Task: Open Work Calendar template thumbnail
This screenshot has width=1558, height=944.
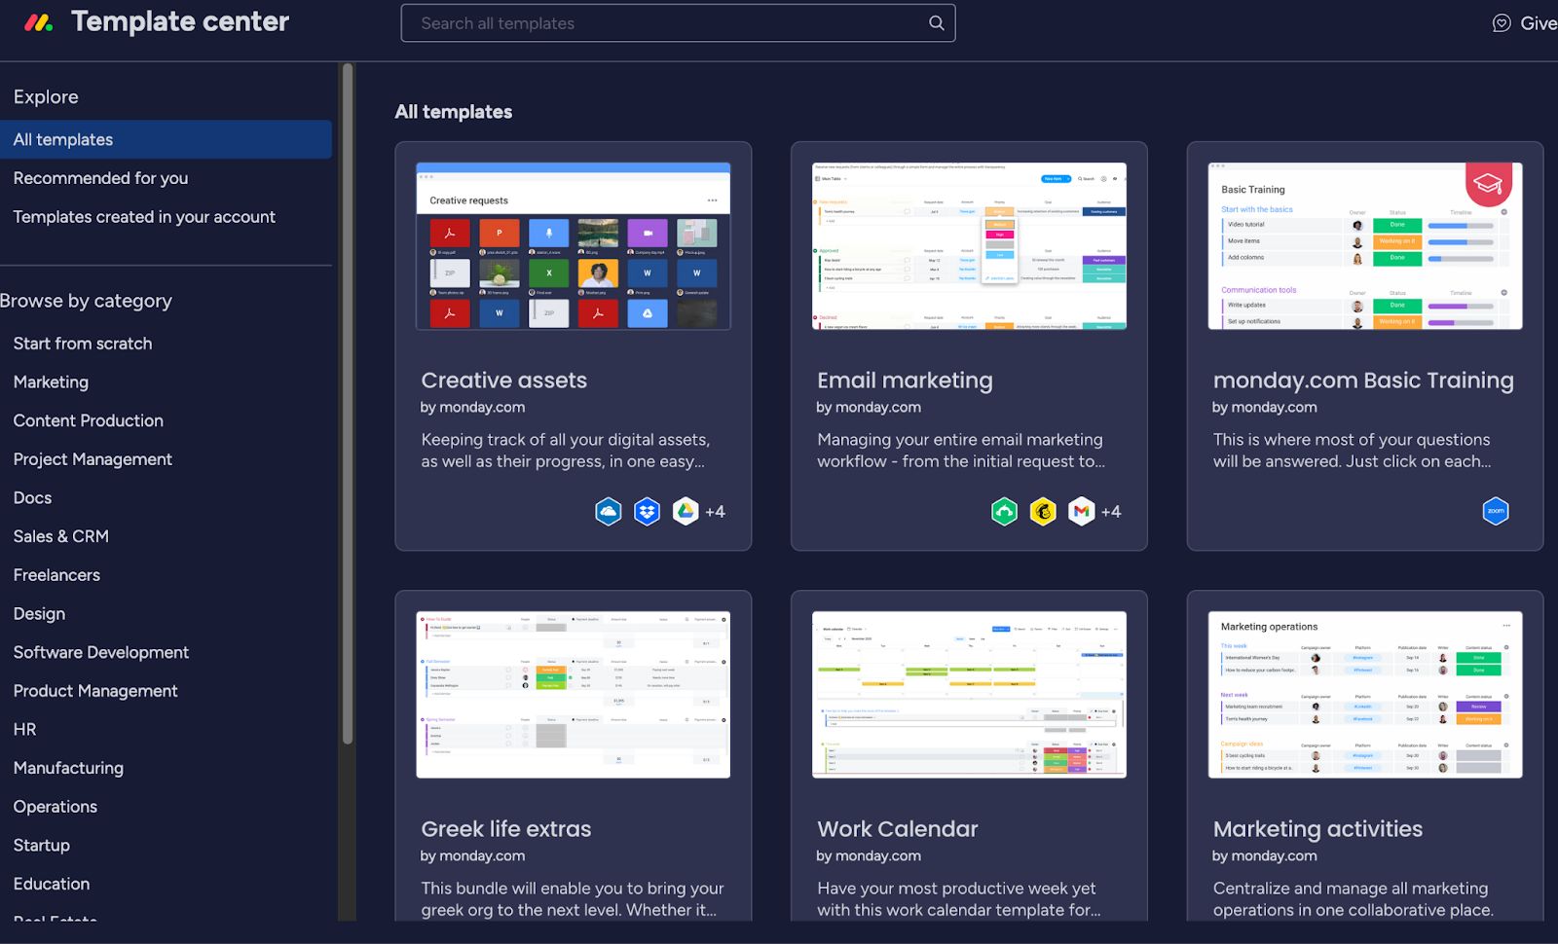Action: (969, 695)
